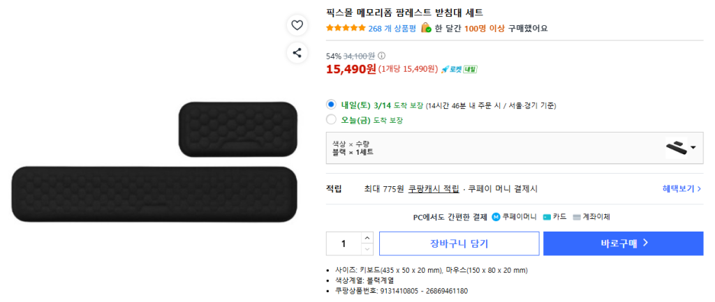This screenshot has height=302, width=715.
Task: Add item with 장바구니 담기 button
Action: click(459, 243)
